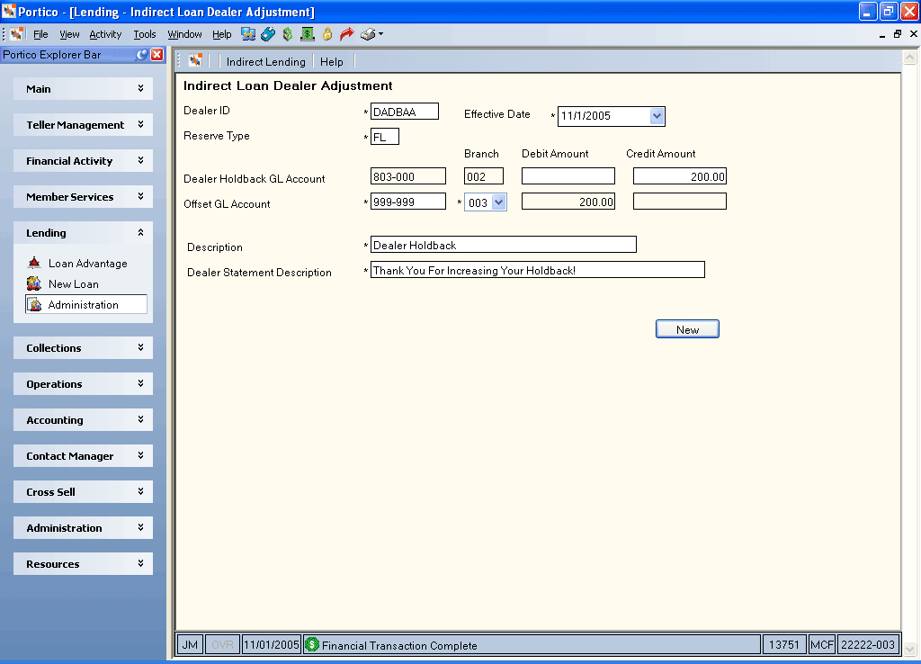Open the Help menu in main menu bar

tap(221, 34)
